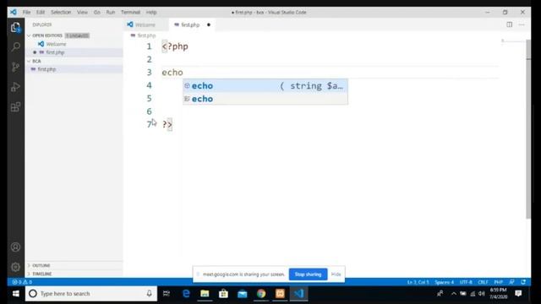Open the File menu
Screen dimensions: 541x304
pyautogui.click(x=26, y=12)
